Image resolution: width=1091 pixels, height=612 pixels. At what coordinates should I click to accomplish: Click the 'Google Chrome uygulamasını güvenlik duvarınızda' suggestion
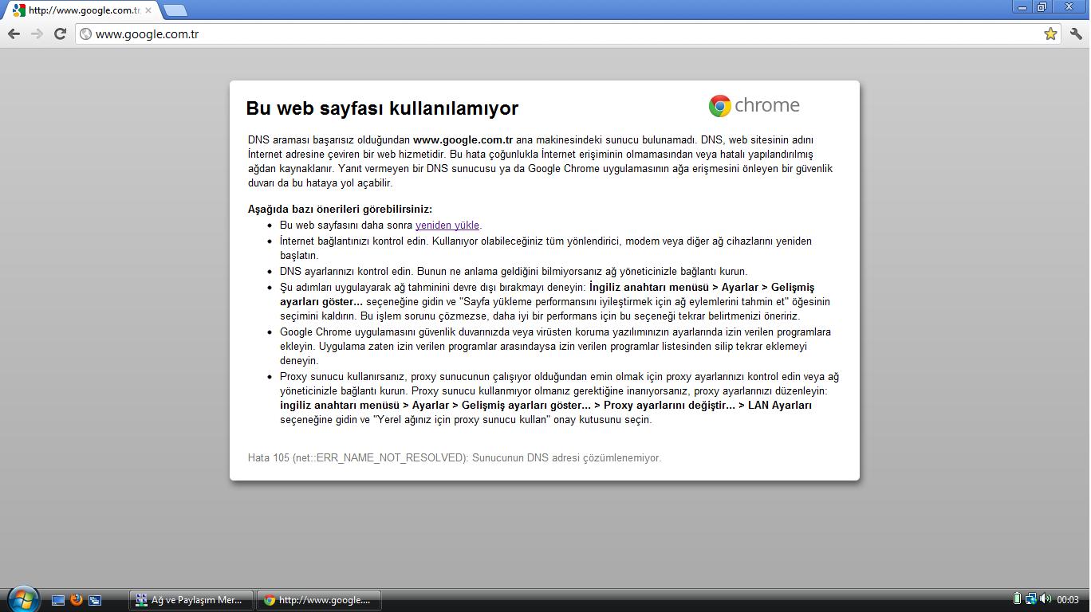[x=555, y=347]
